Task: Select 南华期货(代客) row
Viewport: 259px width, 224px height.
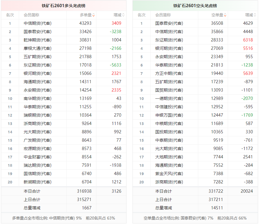Action: coord(64,99)
